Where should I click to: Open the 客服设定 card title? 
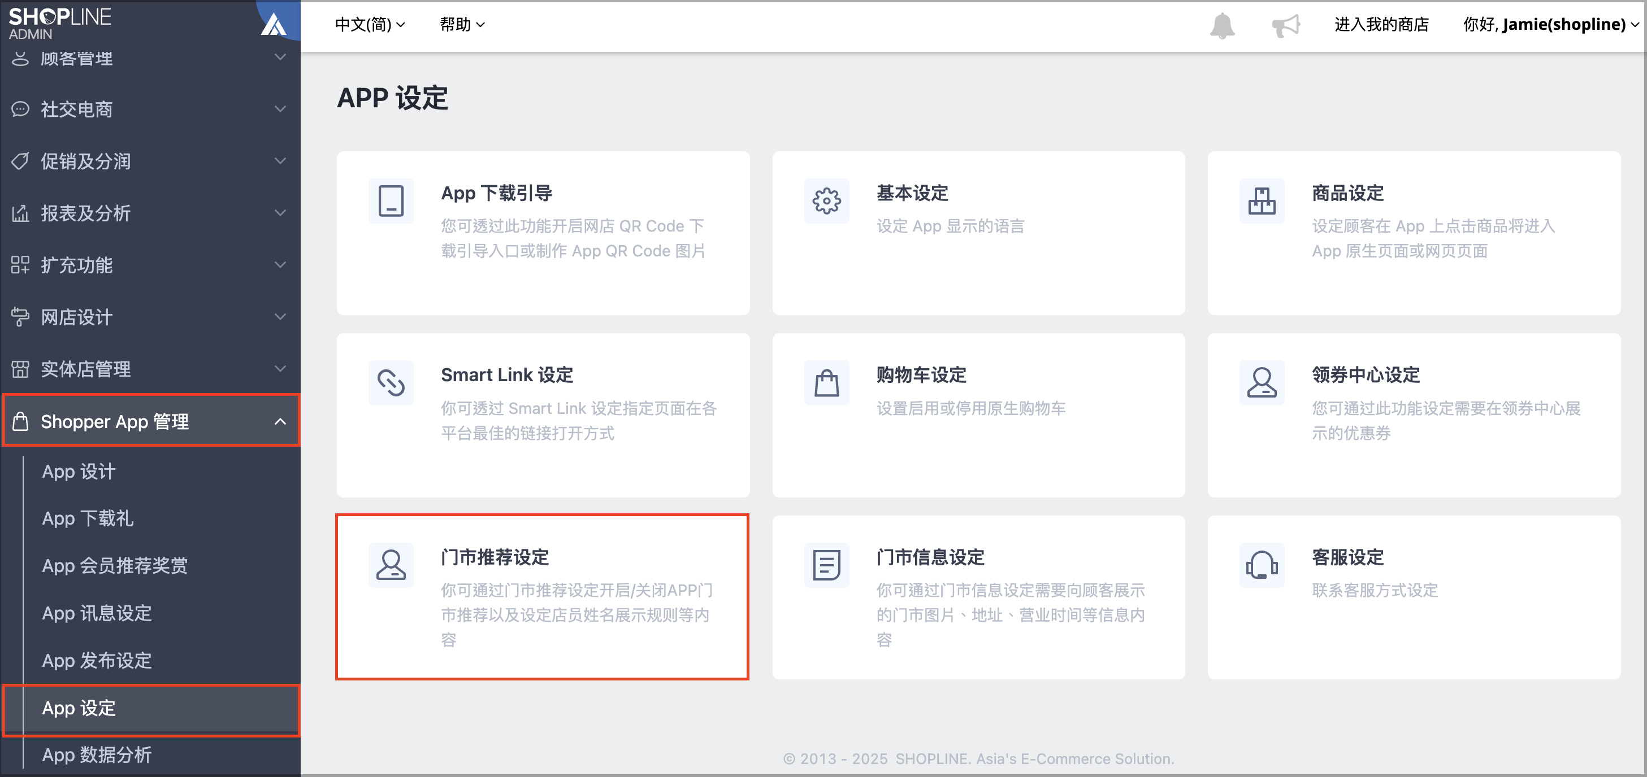1347,557
